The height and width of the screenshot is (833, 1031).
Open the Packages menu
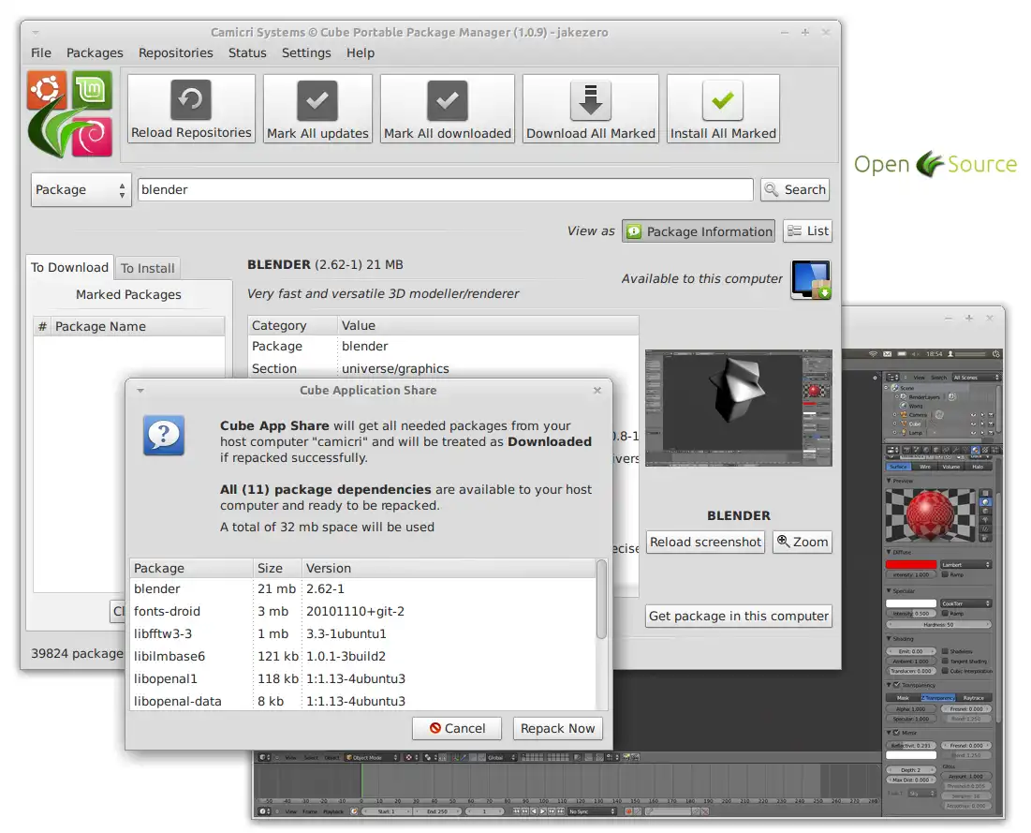[95, 52]
